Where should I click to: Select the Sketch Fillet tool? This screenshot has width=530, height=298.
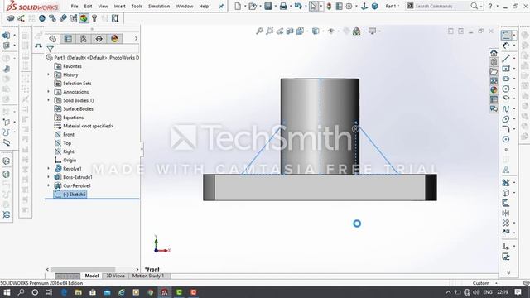(x=506, y=129)
